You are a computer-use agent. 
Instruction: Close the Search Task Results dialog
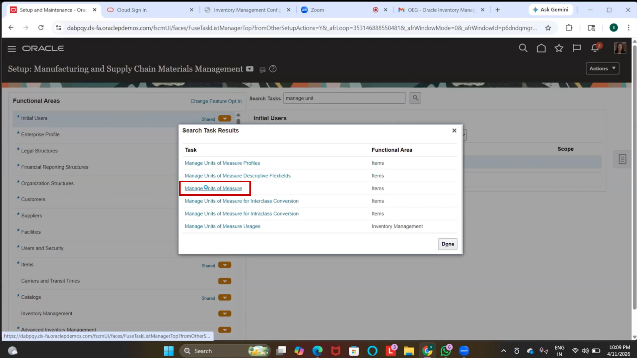[x=454, y=131]
